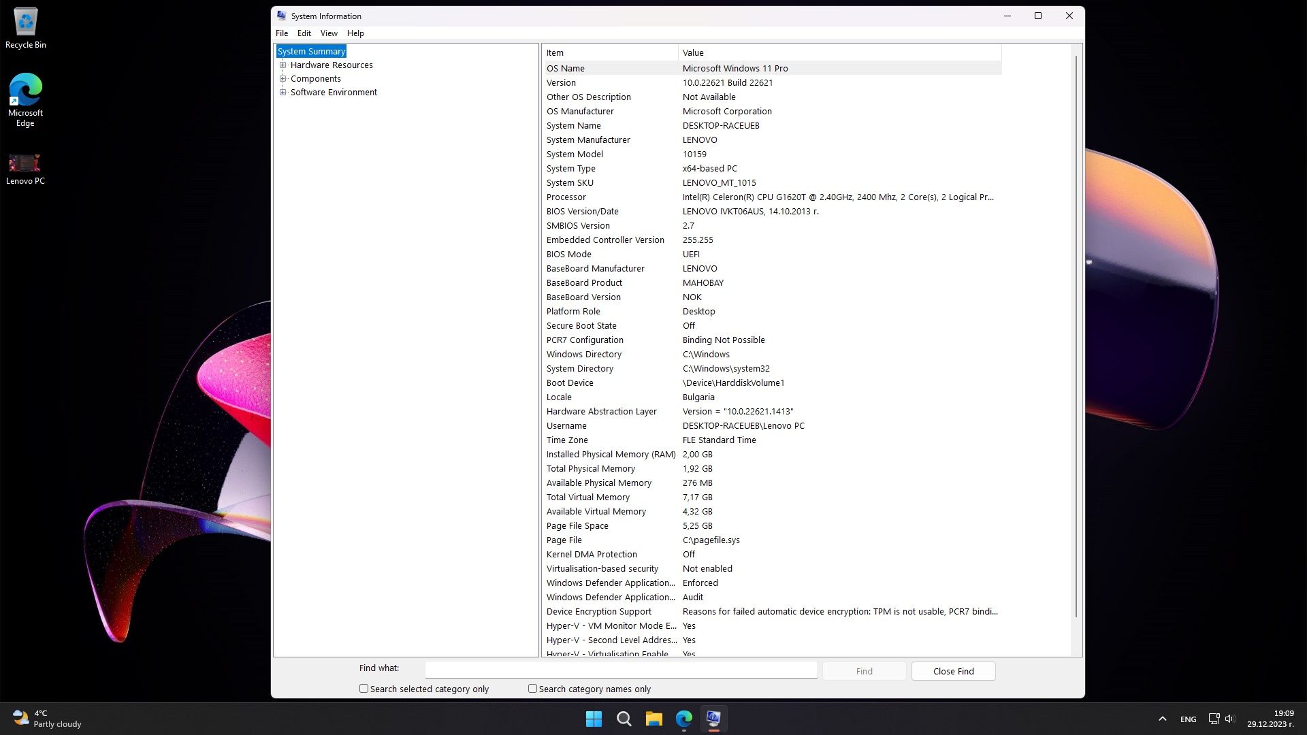Open the File menu
The image size is (1307, 735).
[282, 33]
